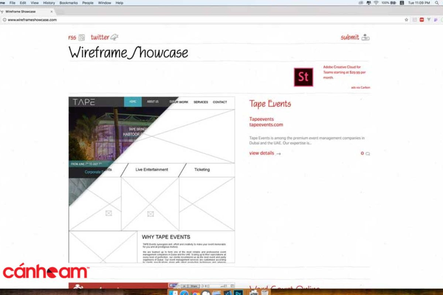Click the submit upload tray icon

[x=365, y=37]
